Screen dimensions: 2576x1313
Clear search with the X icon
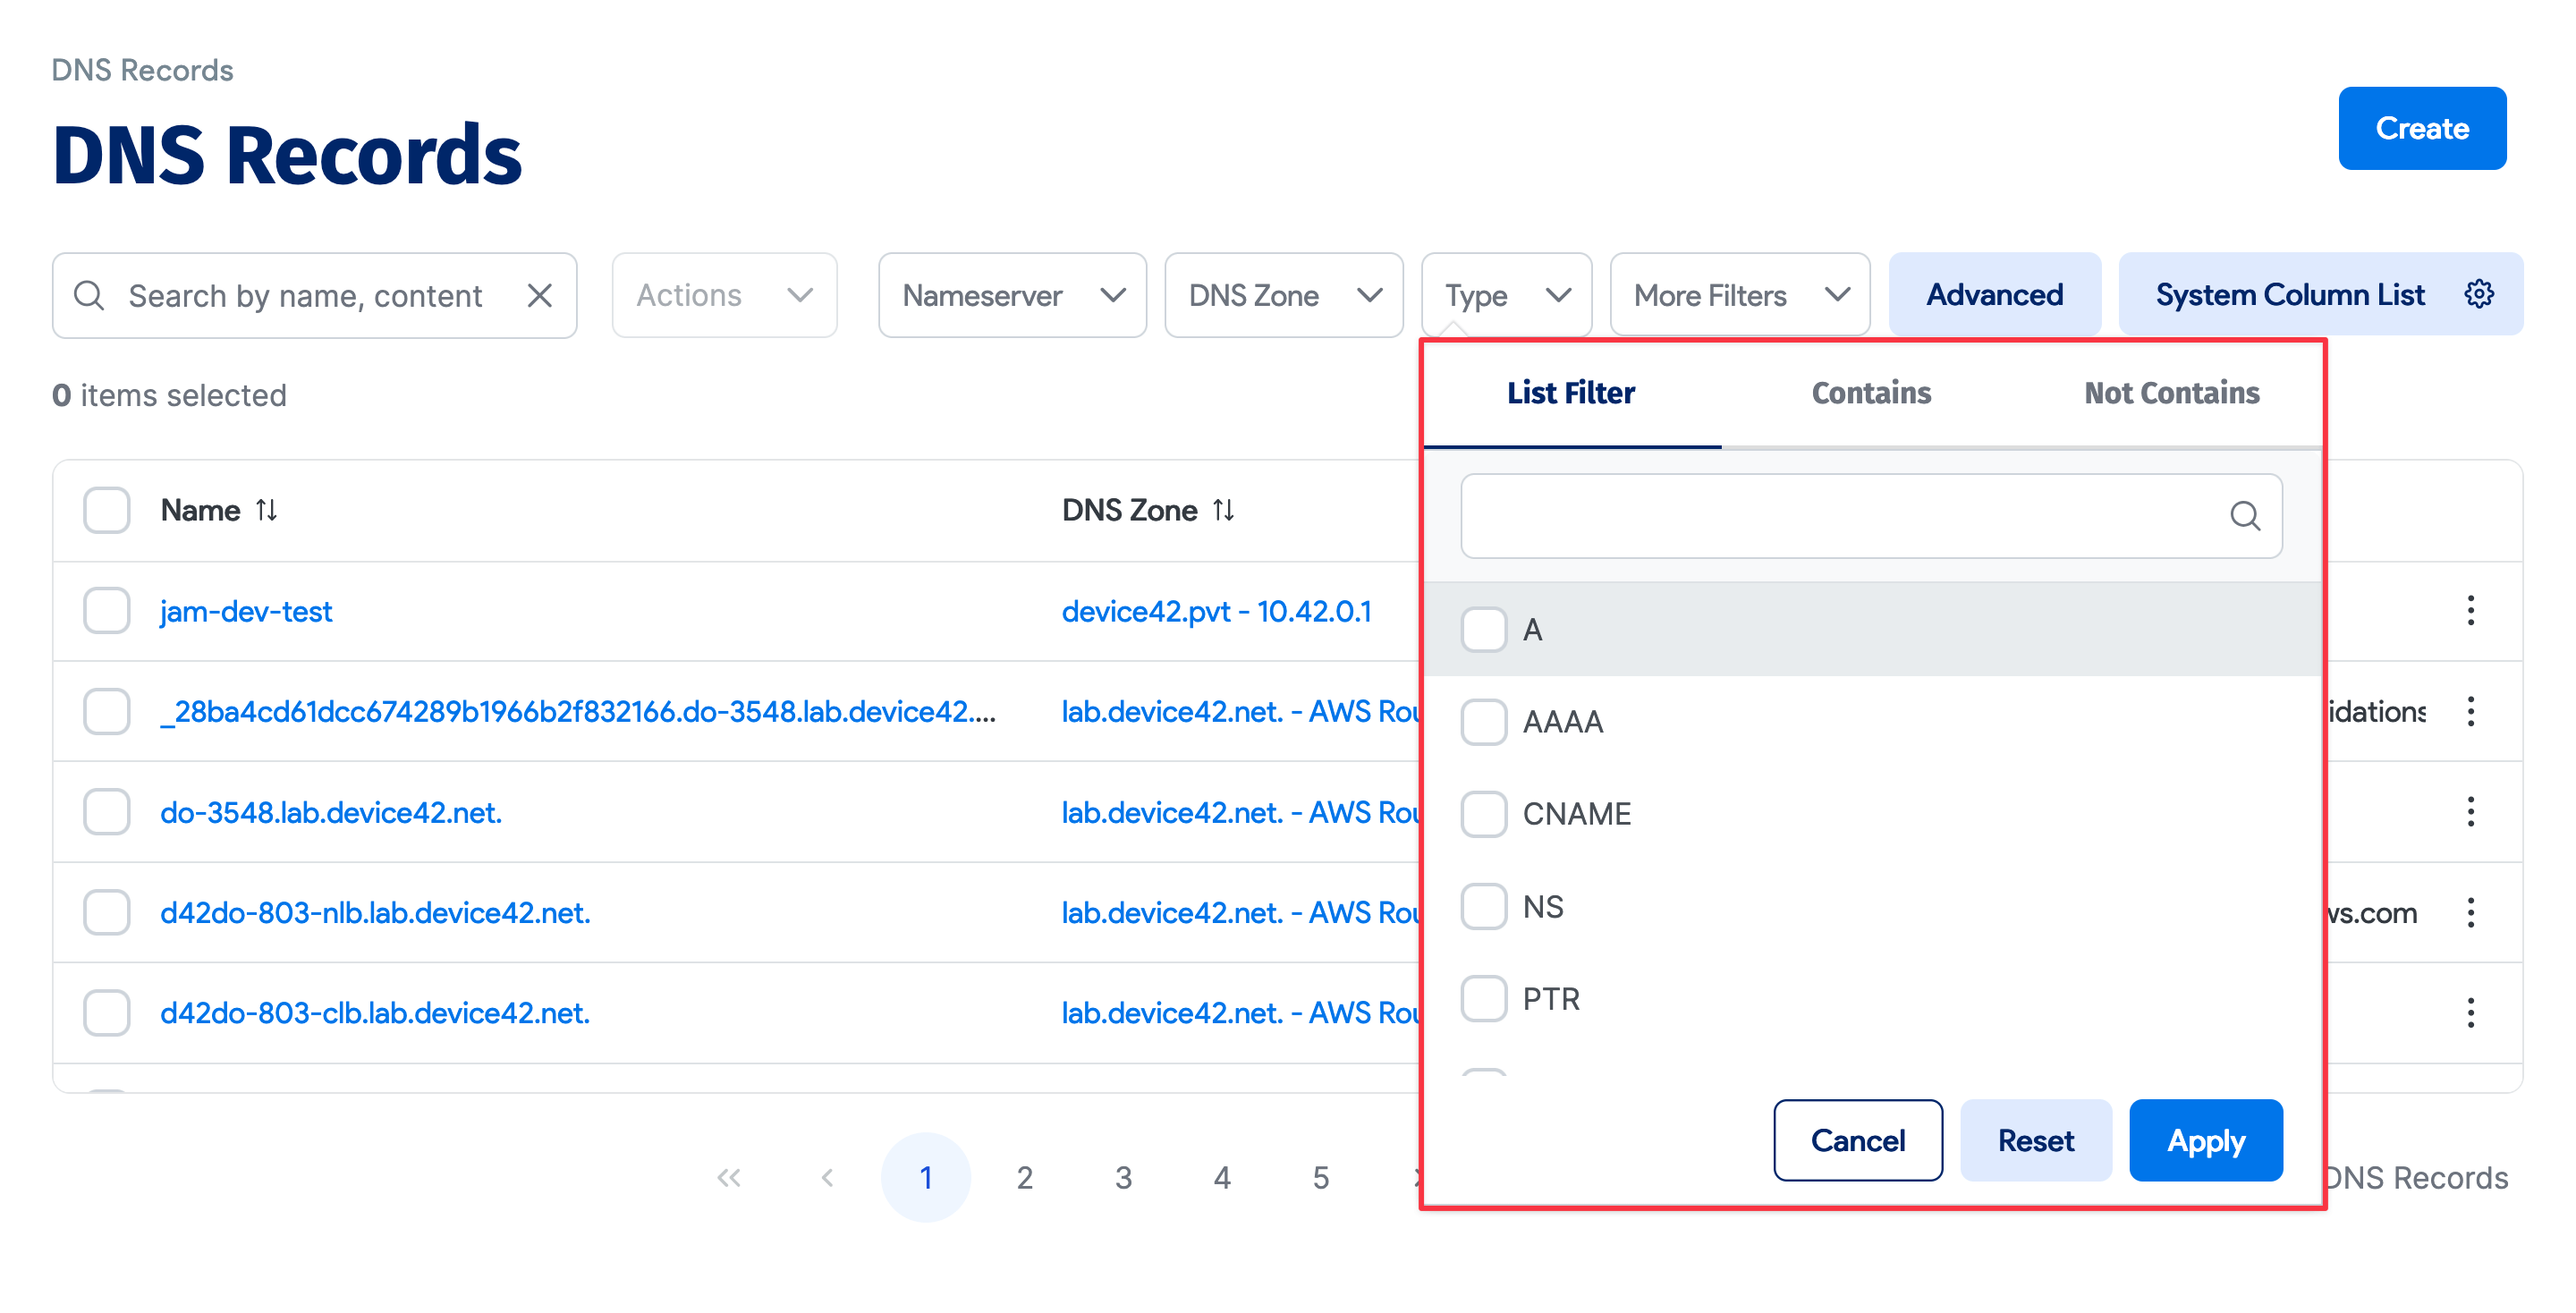point(539,295)
